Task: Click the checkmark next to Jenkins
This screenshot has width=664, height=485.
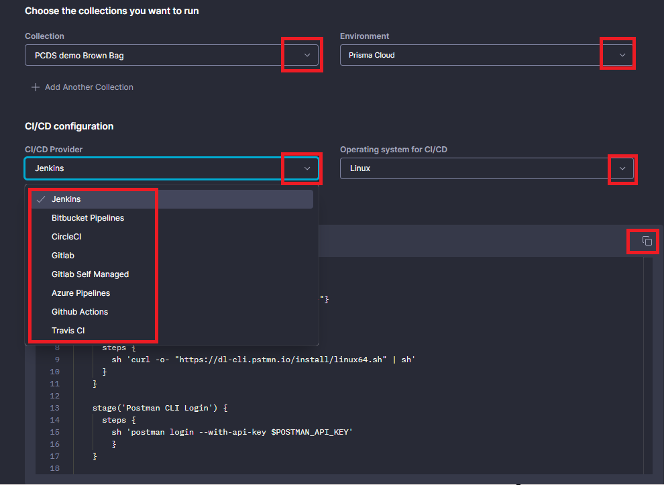Action: [x=41, y=199]
